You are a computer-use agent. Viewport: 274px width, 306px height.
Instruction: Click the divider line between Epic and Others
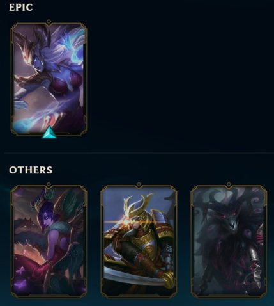coord(139,153)
